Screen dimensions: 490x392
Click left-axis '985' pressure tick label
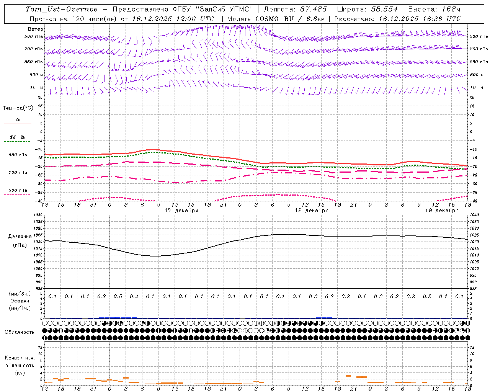pos(39,289)
